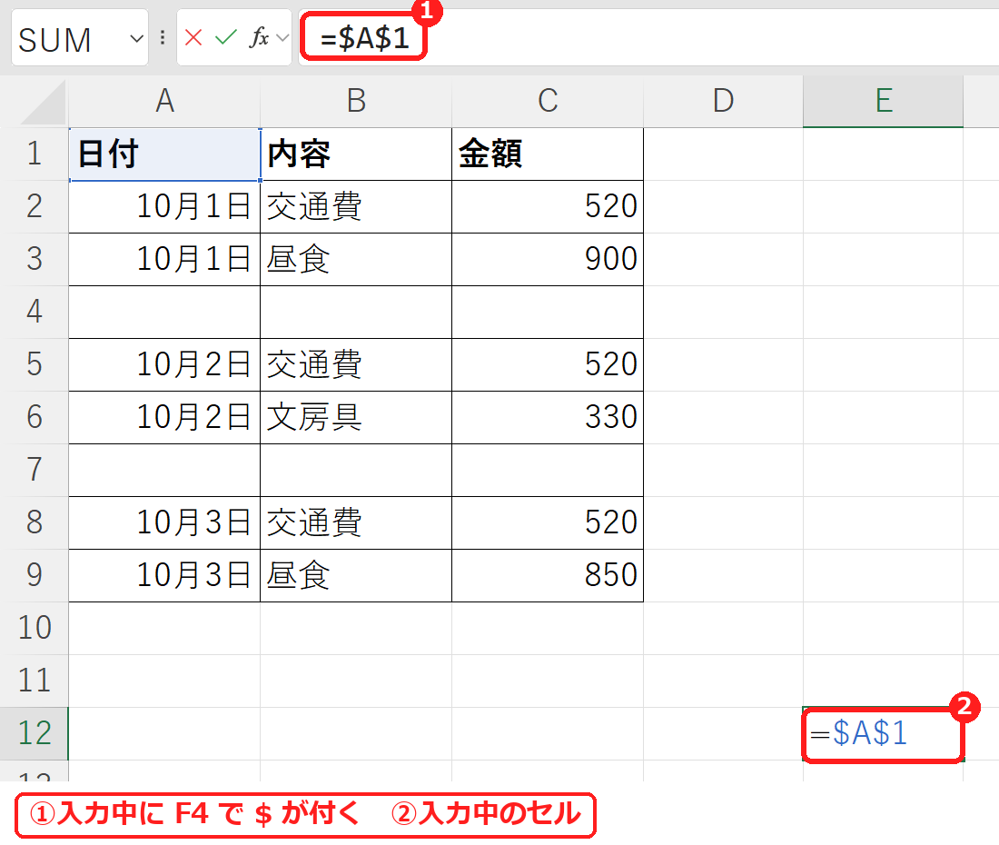Select row 2 header
The image size is (999, 845).
coord(35,206)
